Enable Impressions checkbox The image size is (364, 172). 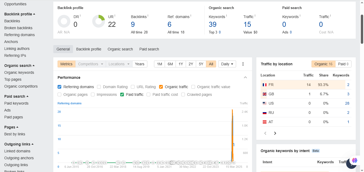(x=93, y=94)
